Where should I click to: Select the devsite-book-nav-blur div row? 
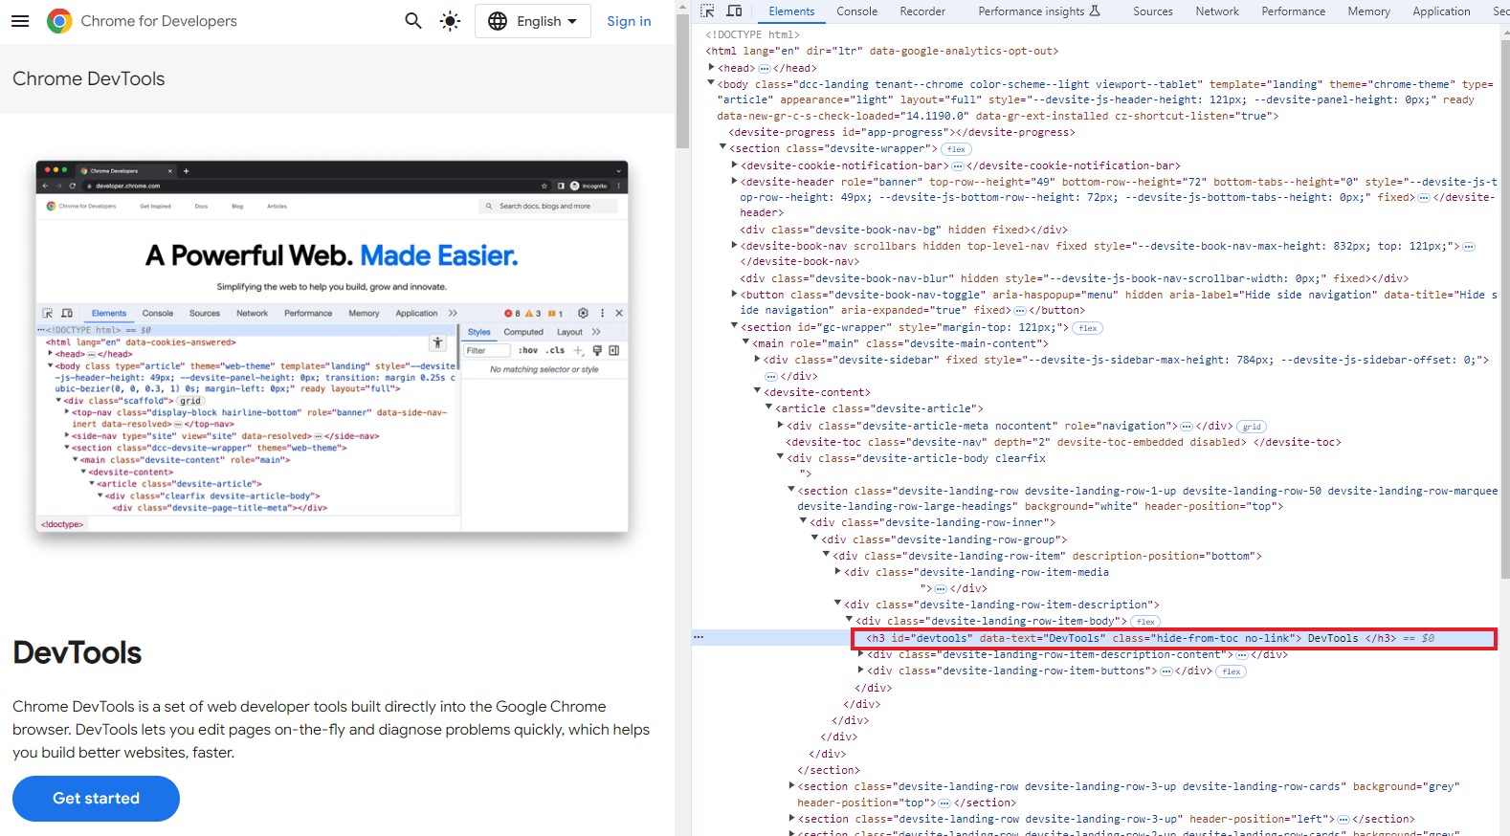[1074, 278]
